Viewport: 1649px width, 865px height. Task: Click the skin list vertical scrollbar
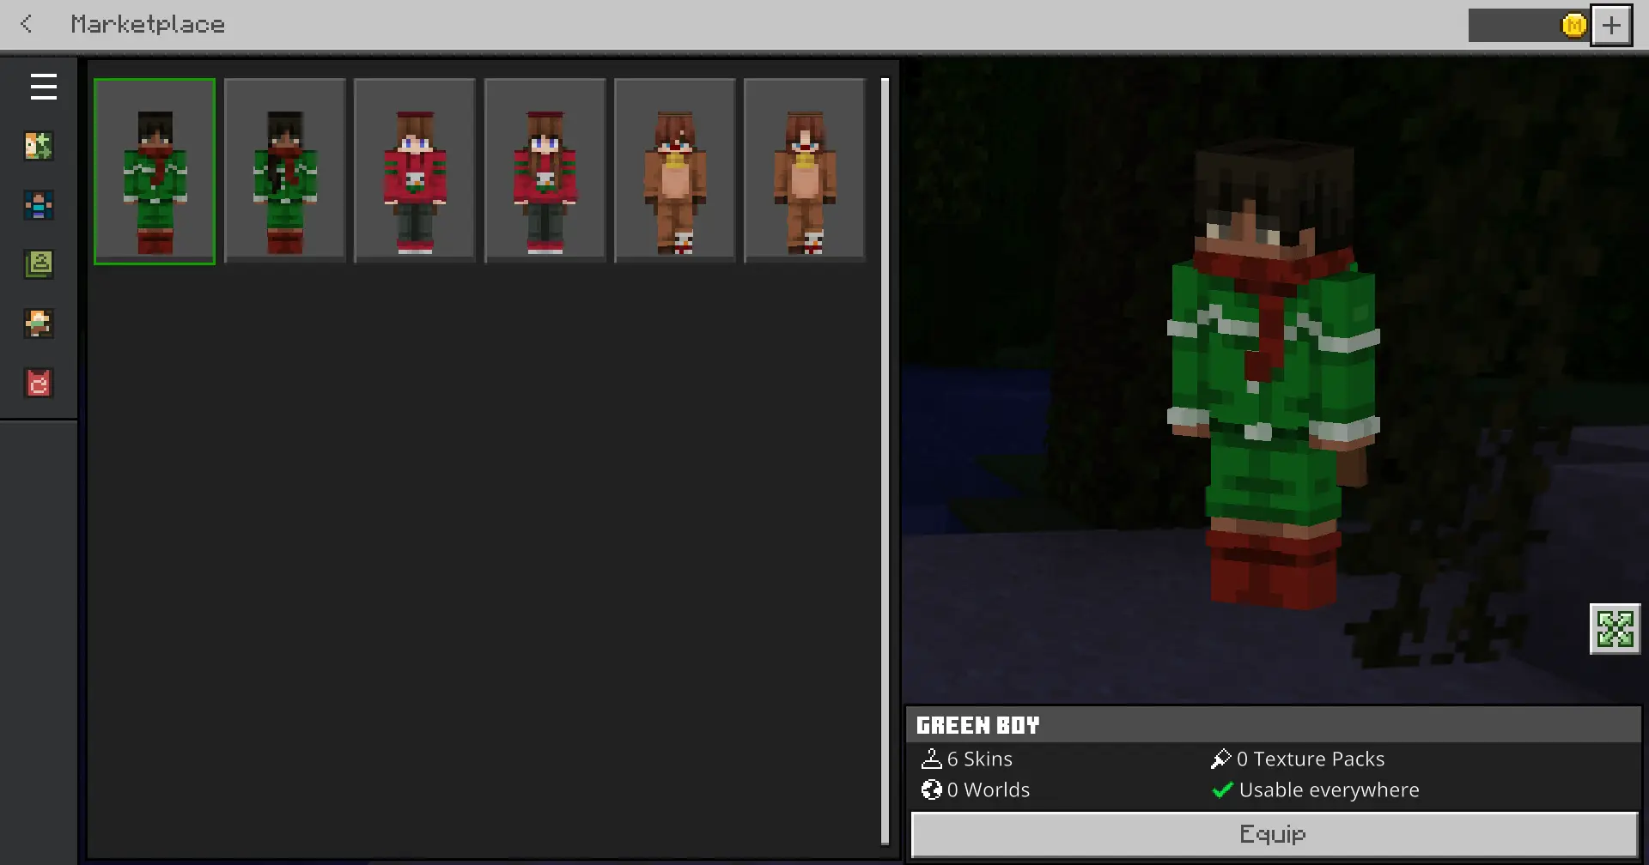click(885, 462)
